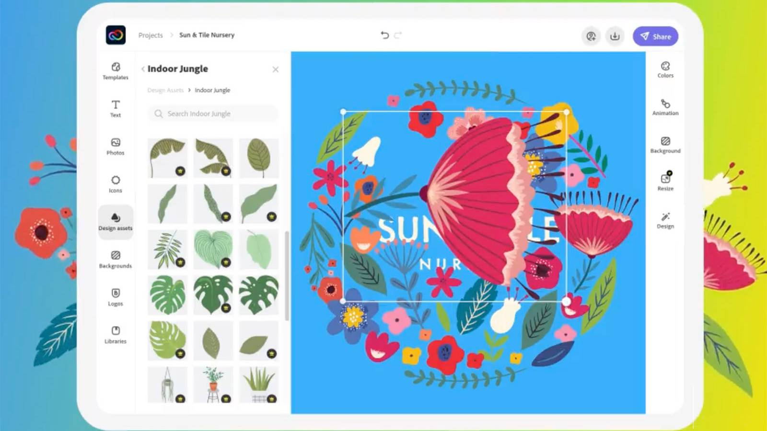The image size is (767, 431).
Task: Open the Backgrounds panel
Action: (116, 259)
